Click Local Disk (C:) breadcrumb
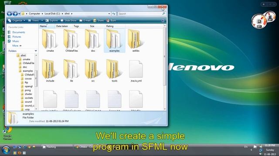The width and height of the screenshot is (279, 156). 52,13
